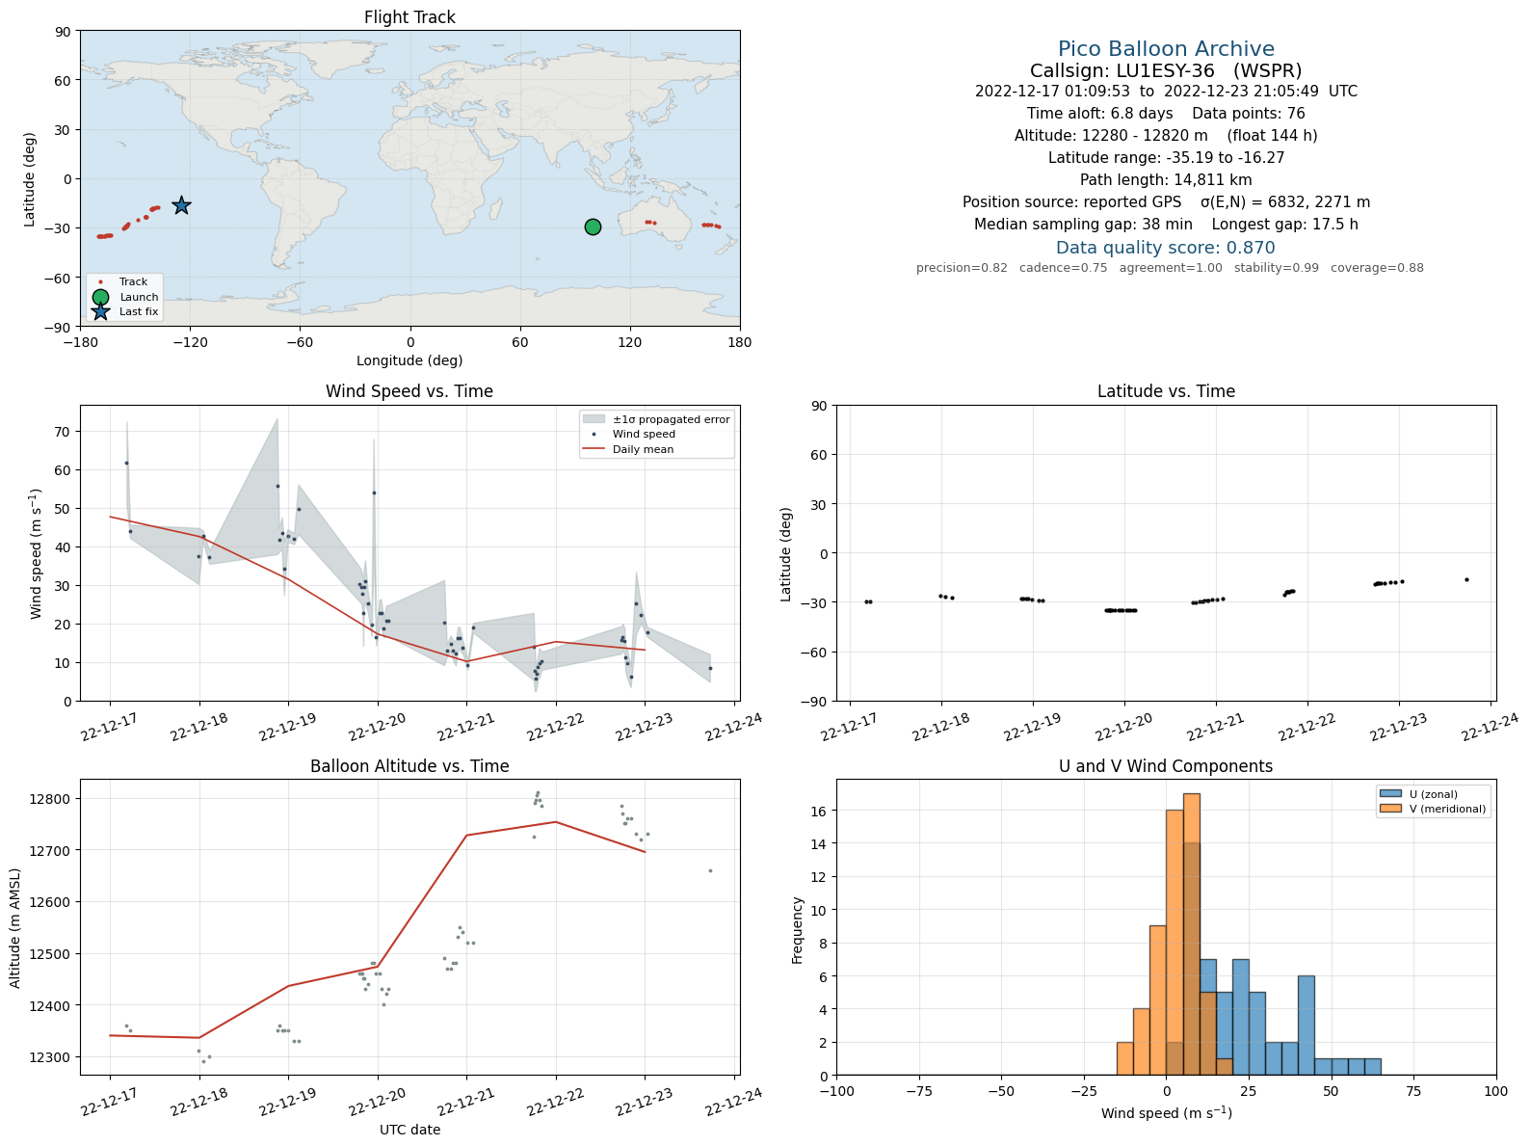
Task: Click the last data point on Latitude plot
Action: click(x=1466, y=579)
